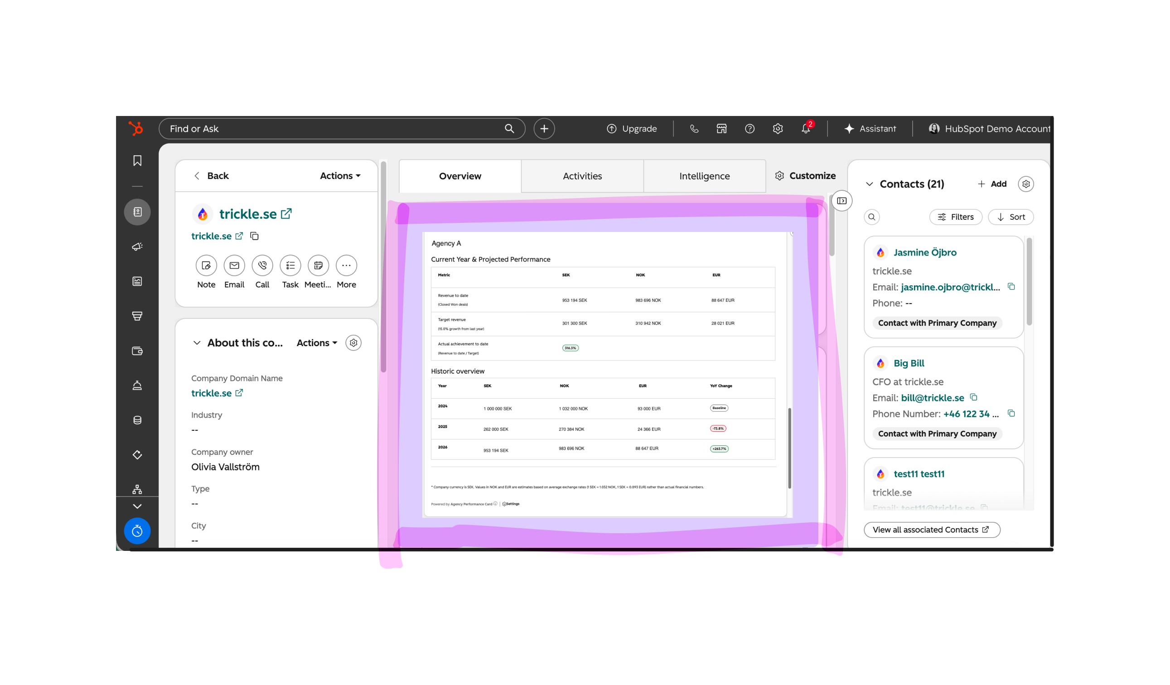Toggle the right sidebar collapse button
Image resolution: width=1170 pixels, height=685 pixels.
click(841, 201)
